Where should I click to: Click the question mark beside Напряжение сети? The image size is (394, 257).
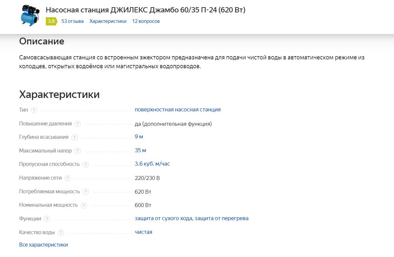(67, 178)
